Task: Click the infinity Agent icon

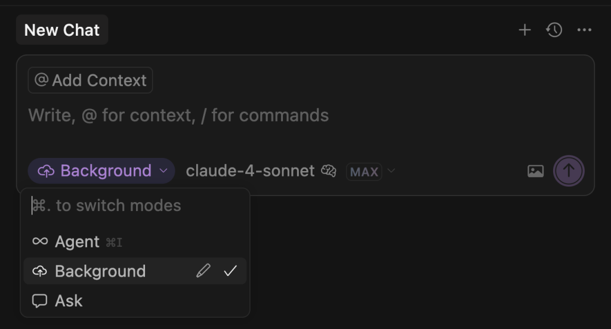Action: [40, 241]
